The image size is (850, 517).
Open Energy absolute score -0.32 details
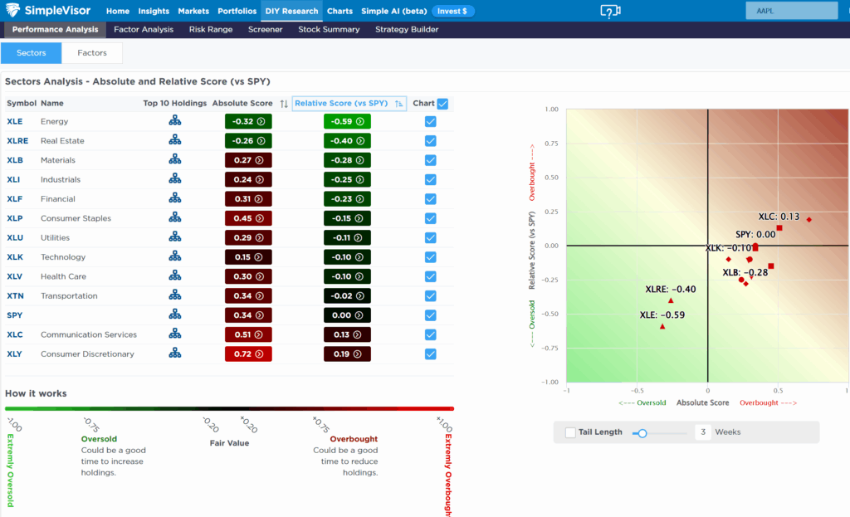click(x=248, y=121)
